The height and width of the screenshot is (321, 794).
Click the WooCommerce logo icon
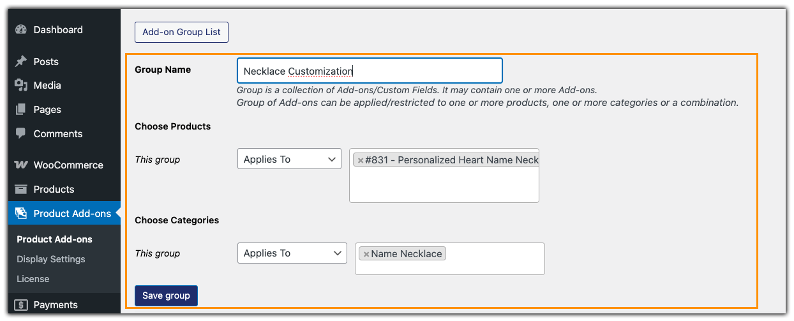pos(21,165)
